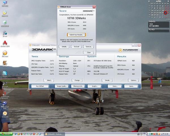Open the Graphs tool
This screenshot has width=170, height=136.
(x=94, y=86)
